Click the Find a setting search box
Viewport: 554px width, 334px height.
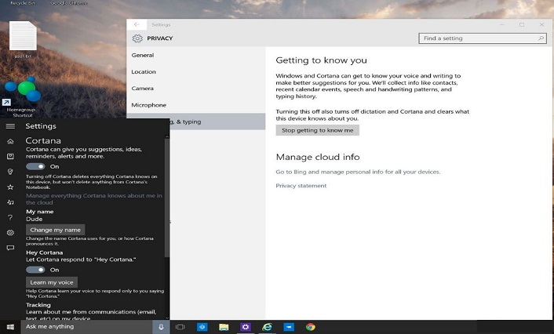(x=483, y=38)
